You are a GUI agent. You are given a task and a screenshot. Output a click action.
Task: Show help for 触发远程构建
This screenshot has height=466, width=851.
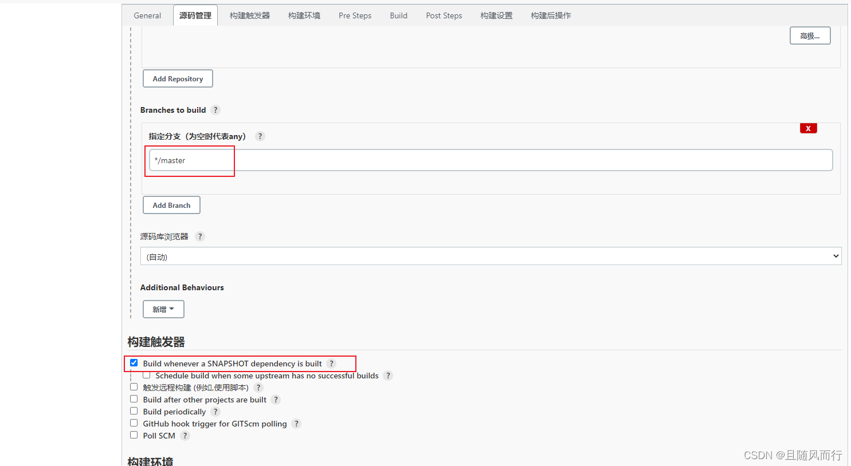pos(258,388)
